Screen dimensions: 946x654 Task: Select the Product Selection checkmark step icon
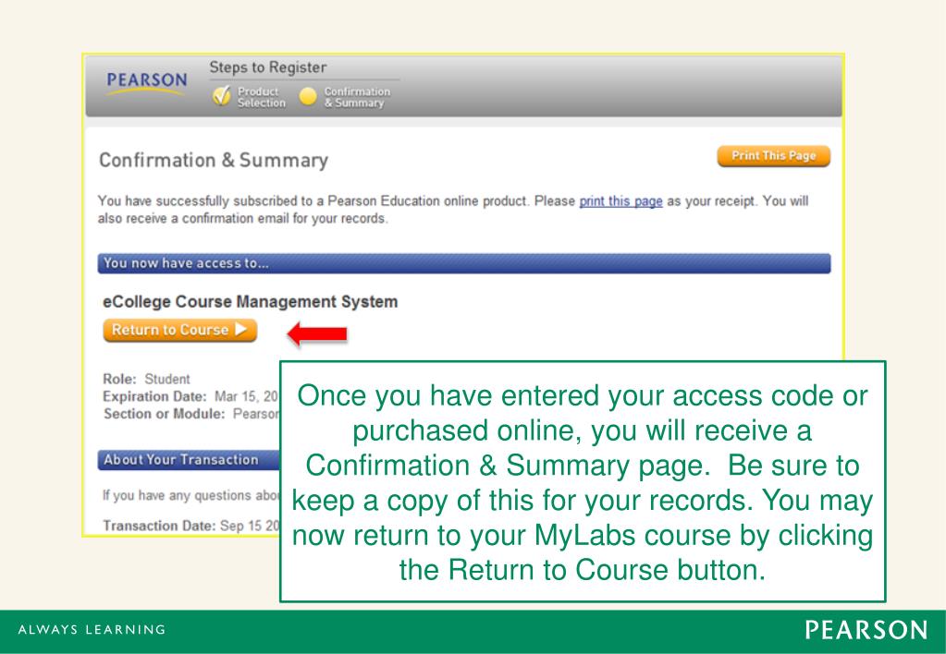[221, 96]
